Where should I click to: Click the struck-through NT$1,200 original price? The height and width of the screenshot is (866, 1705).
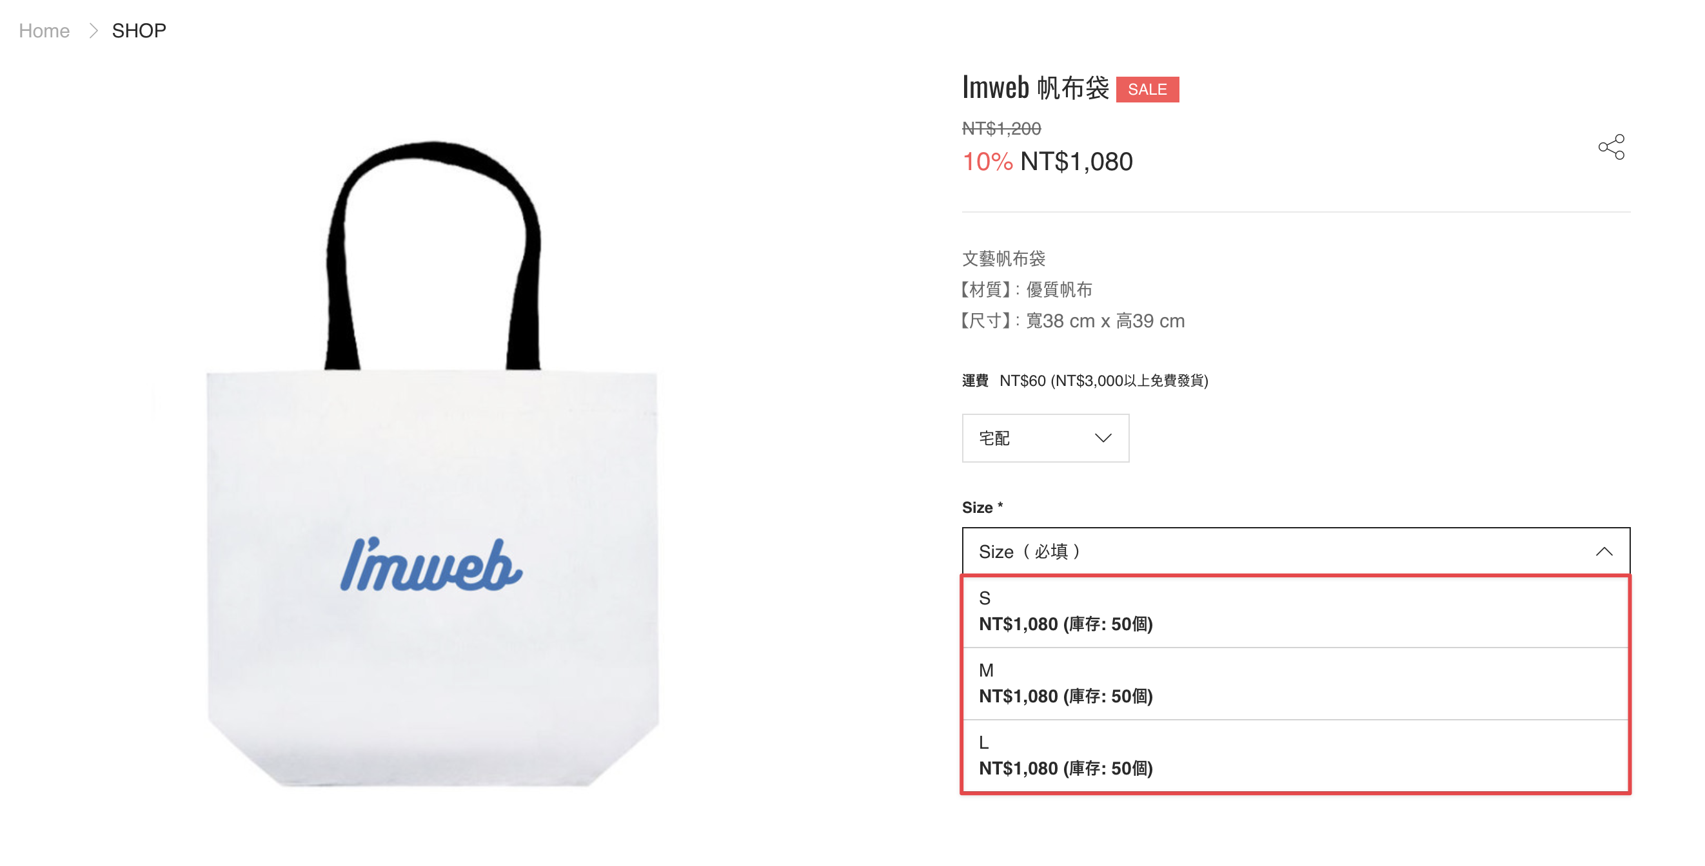point(1001,128)
